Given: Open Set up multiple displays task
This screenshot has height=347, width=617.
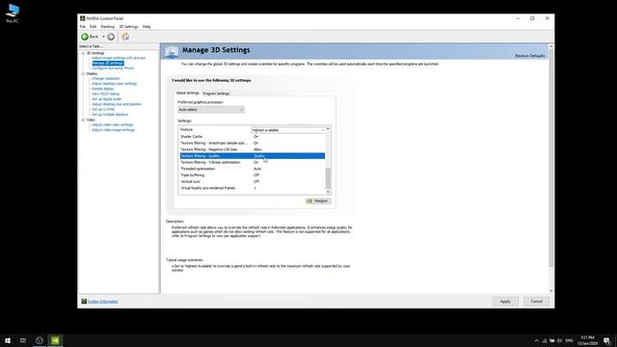Looking at the screenshot, I should (x=110, y=115).
